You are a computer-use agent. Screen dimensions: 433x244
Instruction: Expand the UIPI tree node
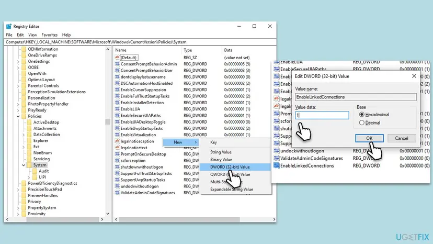click(29, 177)
